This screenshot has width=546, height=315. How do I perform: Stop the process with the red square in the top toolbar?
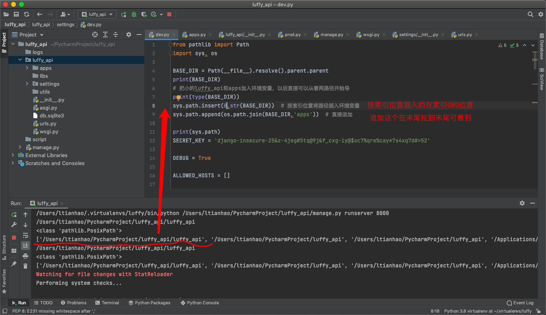169,14
